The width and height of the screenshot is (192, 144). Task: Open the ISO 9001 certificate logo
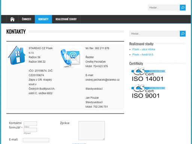tap(148, 91)
